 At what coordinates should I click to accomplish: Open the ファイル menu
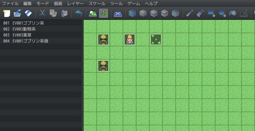10,3
